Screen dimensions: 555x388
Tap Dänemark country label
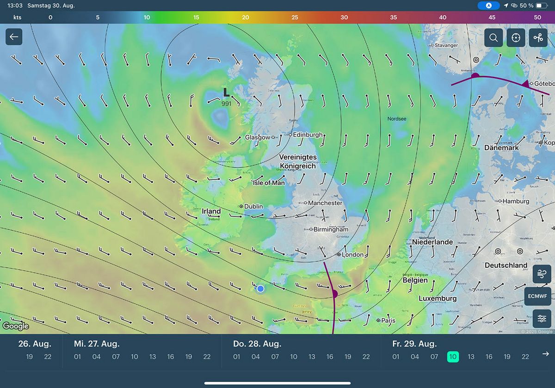501,148
